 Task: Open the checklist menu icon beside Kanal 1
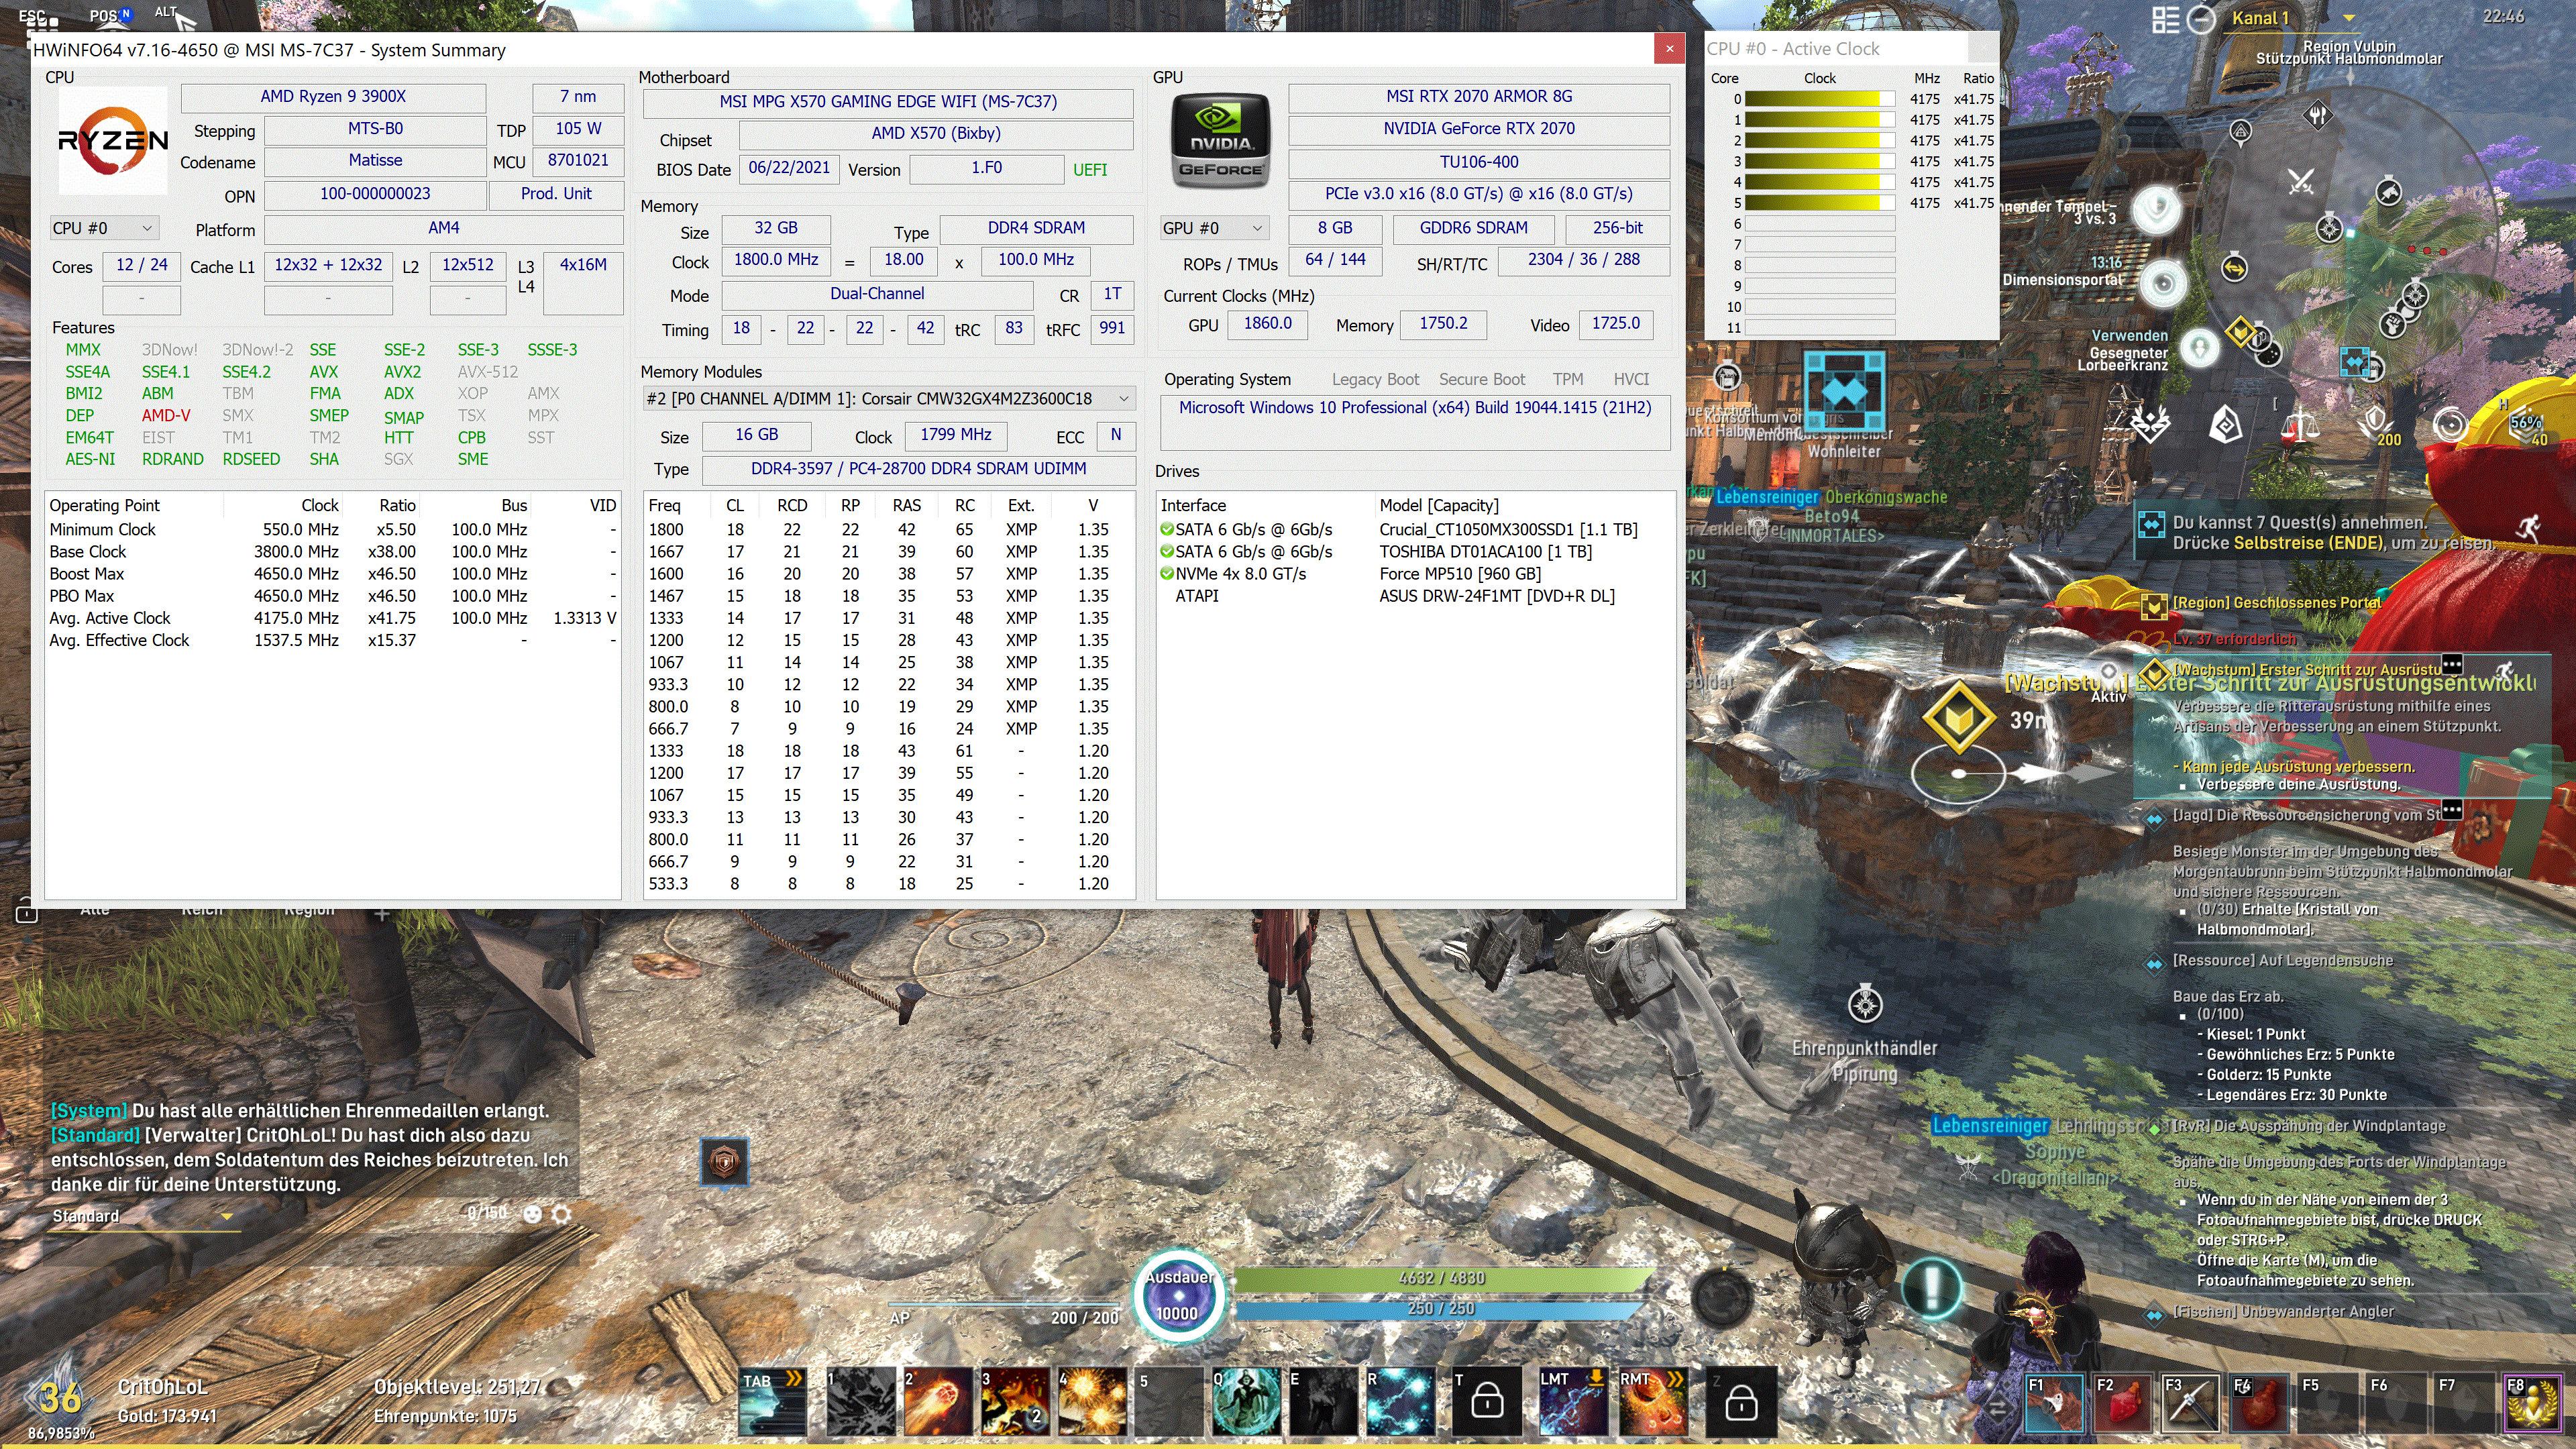pyautogui.click(x=2166, y=19)
